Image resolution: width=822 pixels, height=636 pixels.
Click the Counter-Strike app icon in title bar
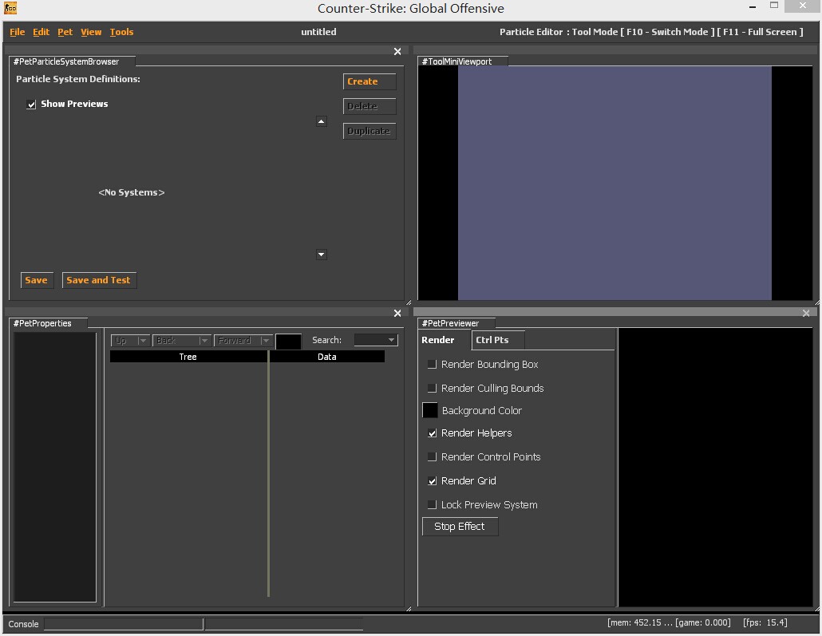10,8
